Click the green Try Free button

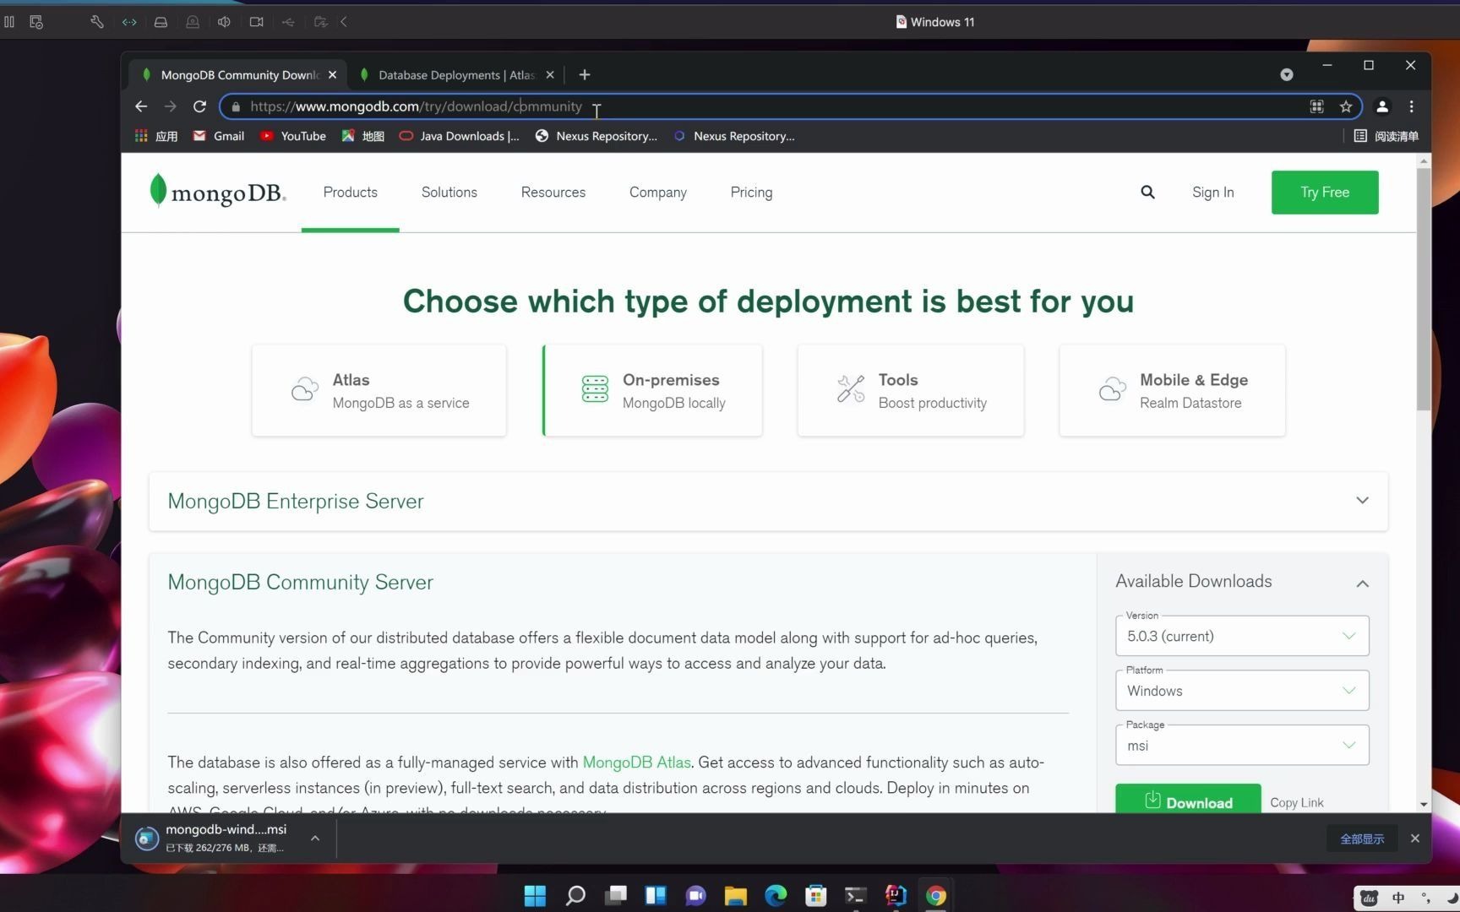[x=1324, y=192]
